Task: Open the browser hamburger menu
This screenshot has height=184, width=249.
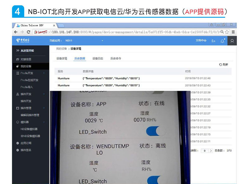Action: (233, 32)
